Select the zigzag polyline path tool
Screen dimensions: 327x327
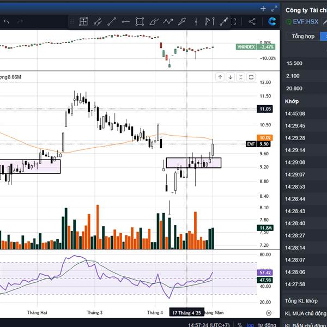click(x=168, y=21)
